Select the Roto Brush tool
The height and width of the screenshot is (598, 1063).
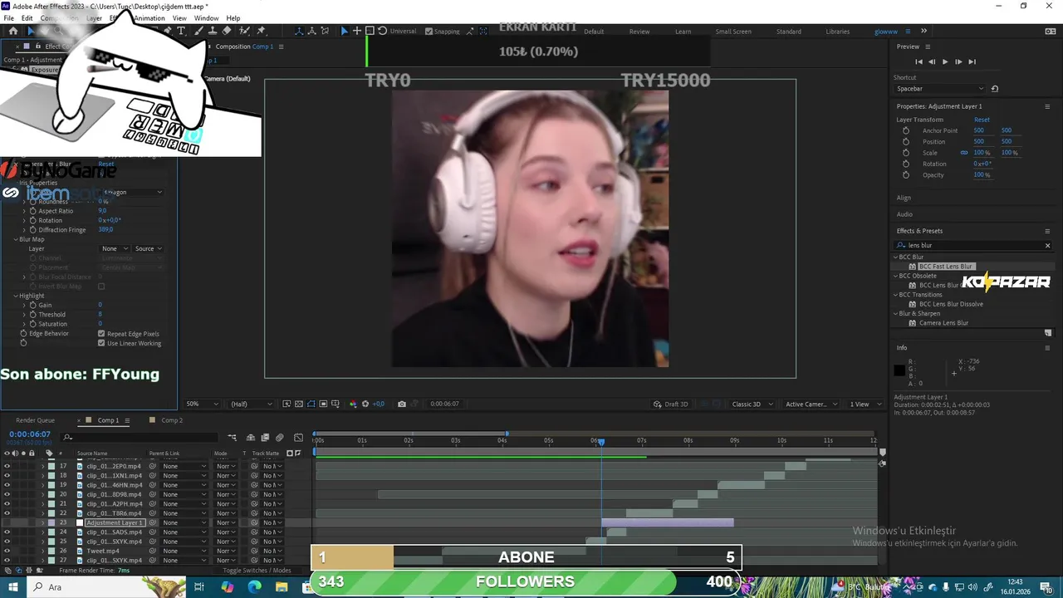[x=245, y=31]
